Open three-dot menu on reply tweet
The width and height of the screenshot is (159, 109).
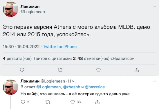[x=154, y=81]
